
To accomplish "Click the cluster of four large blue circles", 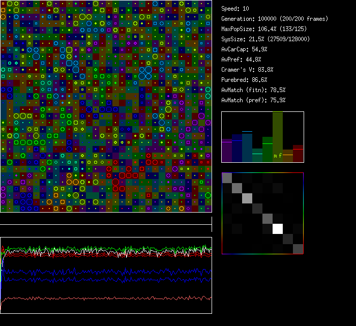I will [x=145, y=73].
